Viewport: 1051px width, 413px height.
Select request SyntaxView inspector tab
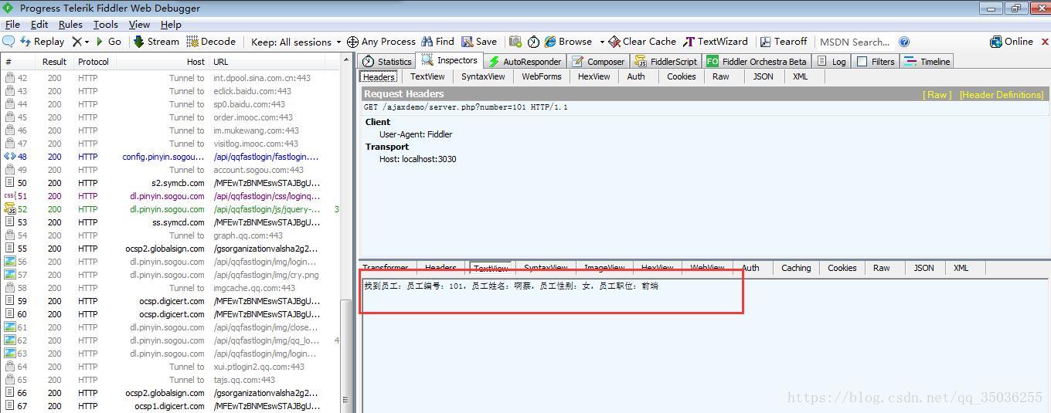click(x=483, y=76)
